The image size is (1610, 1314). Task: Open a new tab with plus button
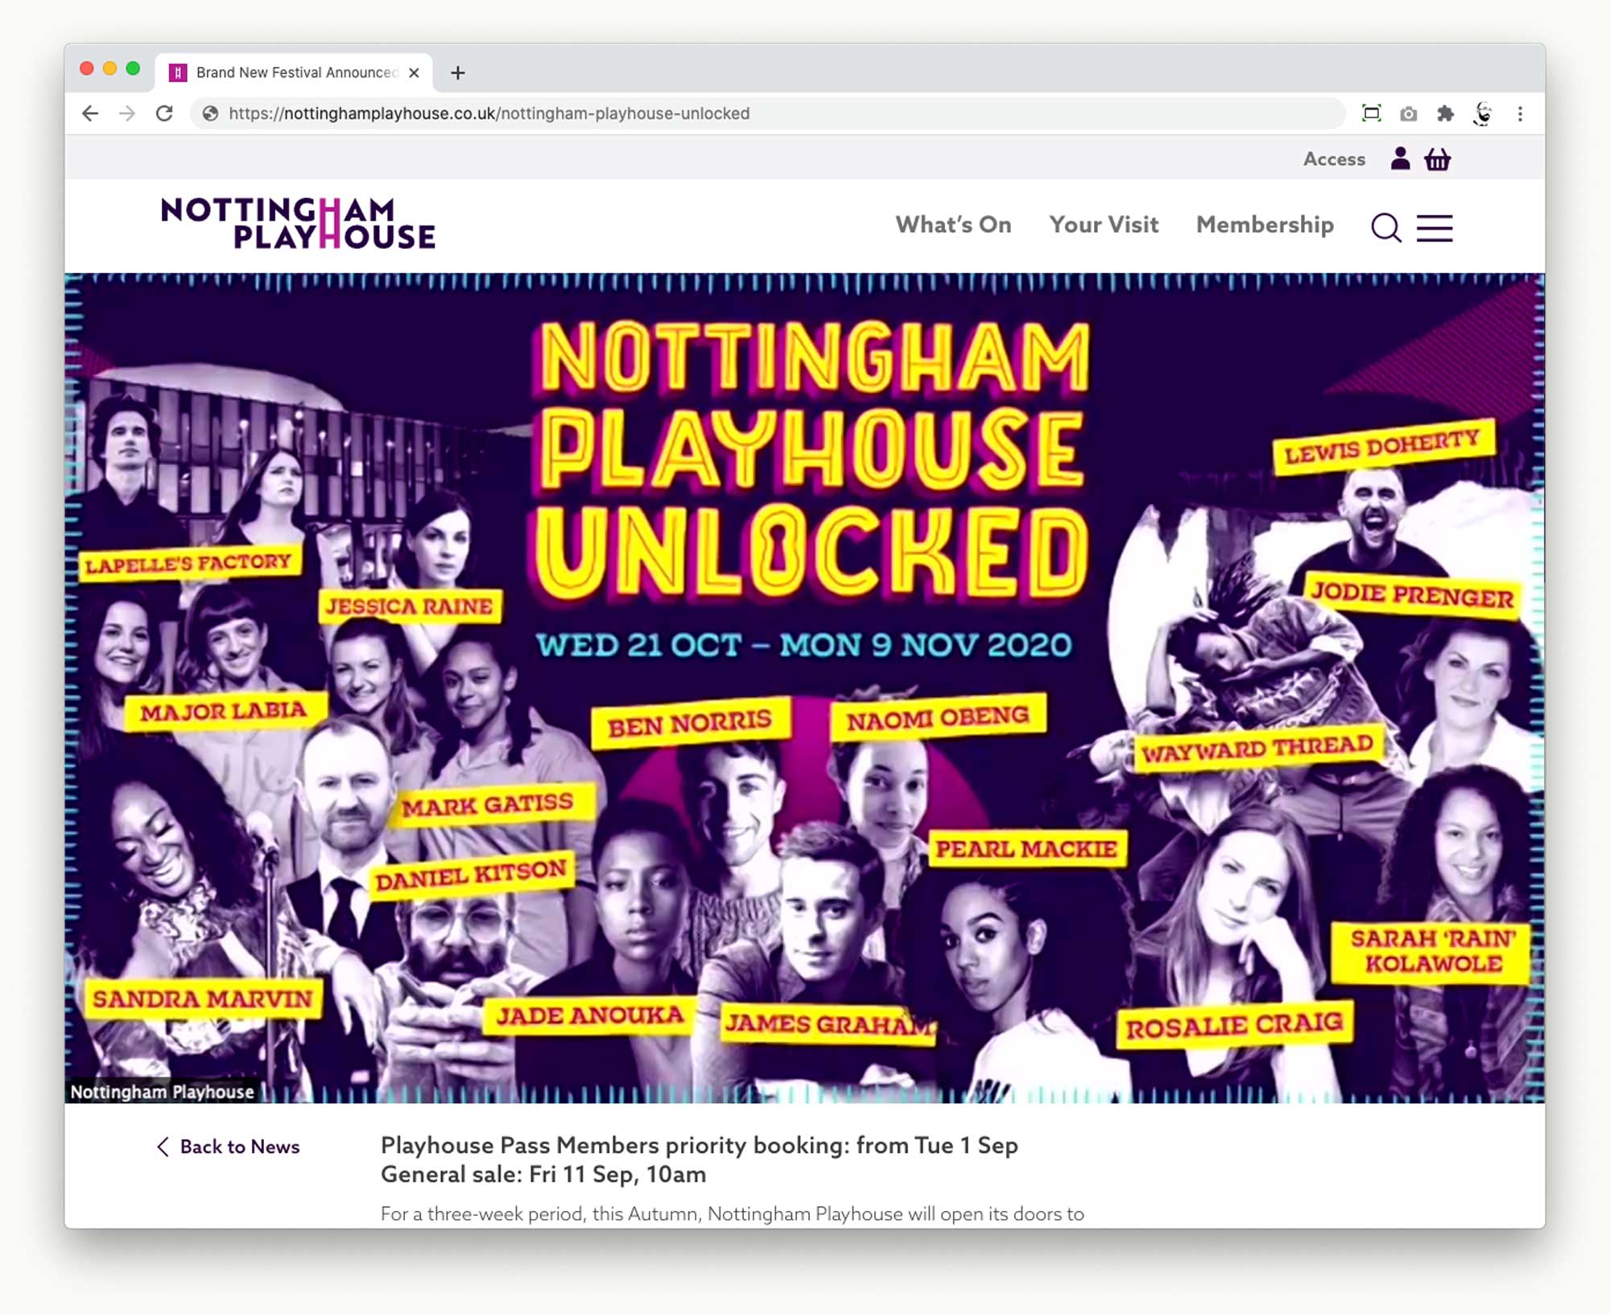point(458,72)
